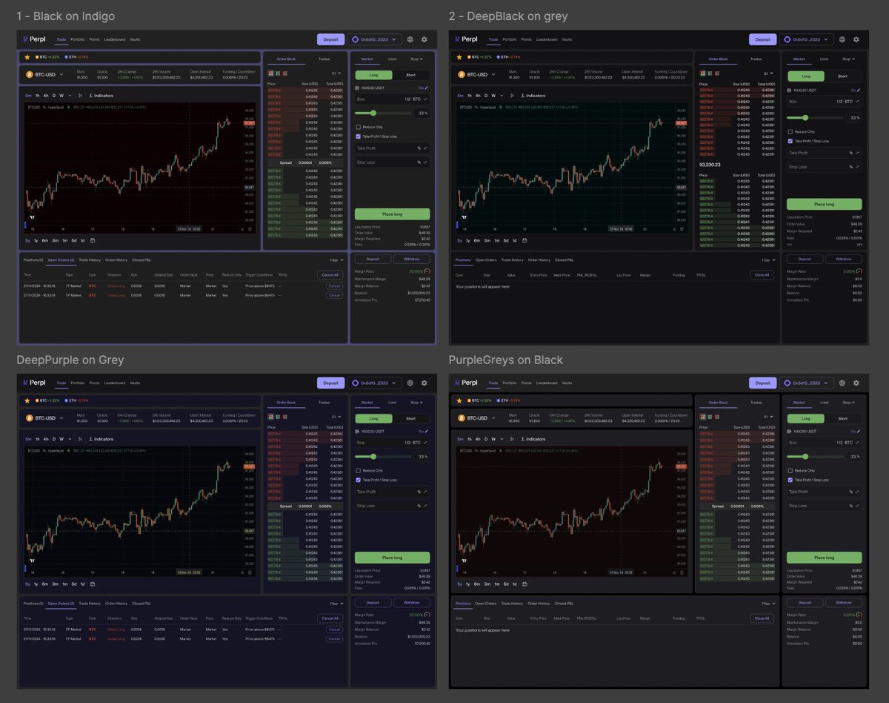Click Withdraw button in DeepBlack on grey mockup
Screen dimensions: 889x703
click(x=844, y=259)
